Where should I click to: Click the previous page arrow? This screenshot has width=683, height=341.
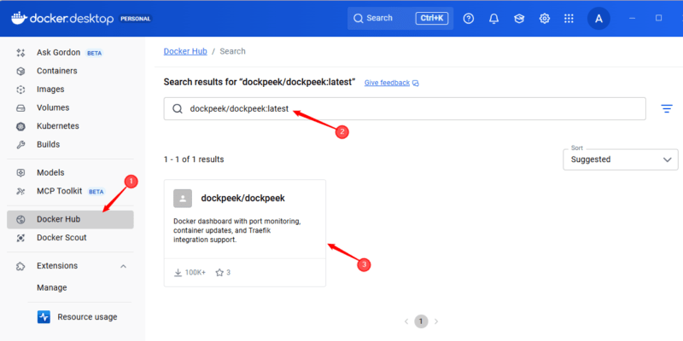pos(406,321)
